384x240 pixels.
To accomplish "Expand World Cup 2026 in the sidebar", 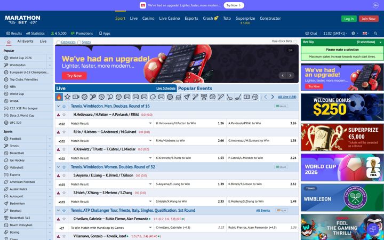I will [x=50, y=58].
